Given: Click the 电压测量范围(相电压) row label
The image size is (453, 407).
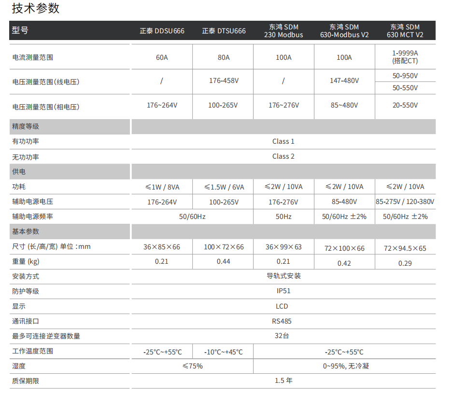Looking at the screenshot, I should [46, 107].
